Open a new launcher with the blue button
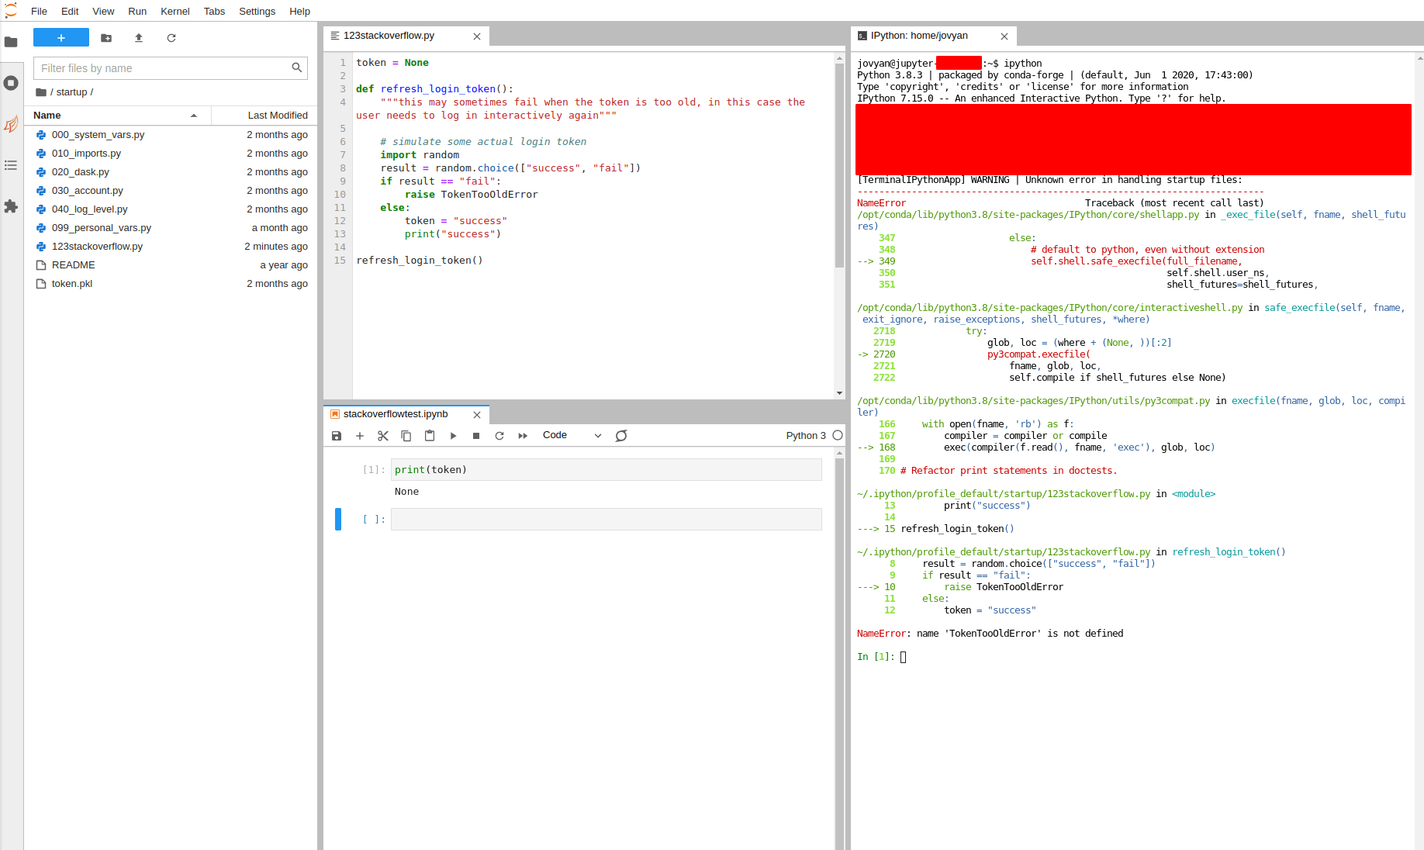 (x=60, y=37)
